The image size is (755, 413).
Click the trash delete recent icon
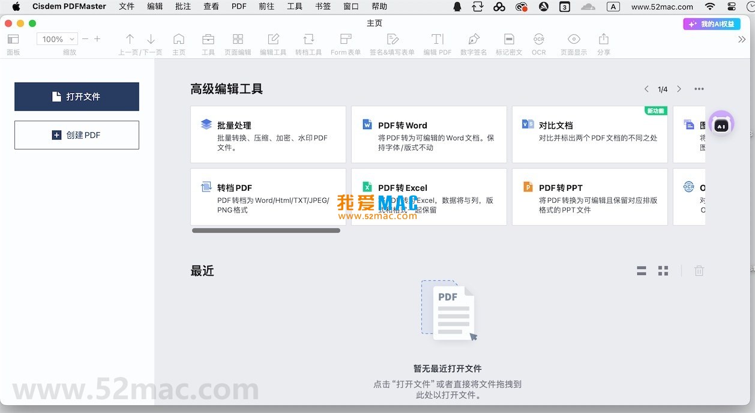(699, 271)
